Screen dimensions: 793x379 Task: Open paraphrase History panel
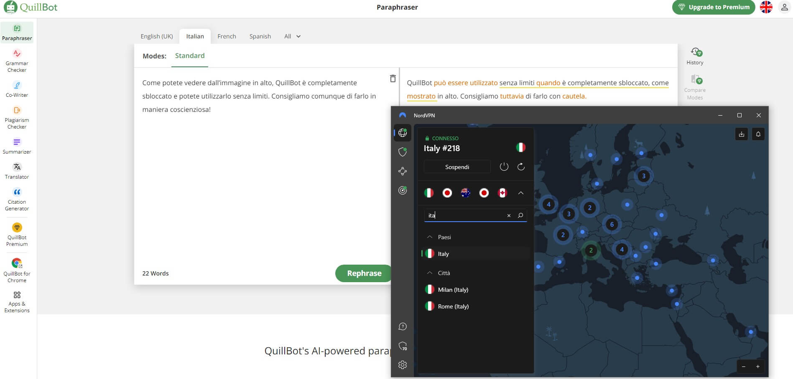(695, 56)
